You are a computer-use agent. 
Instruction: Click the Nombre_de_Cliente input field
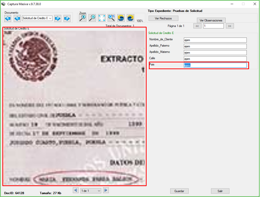pyautogui.click(x=215, y=40)
